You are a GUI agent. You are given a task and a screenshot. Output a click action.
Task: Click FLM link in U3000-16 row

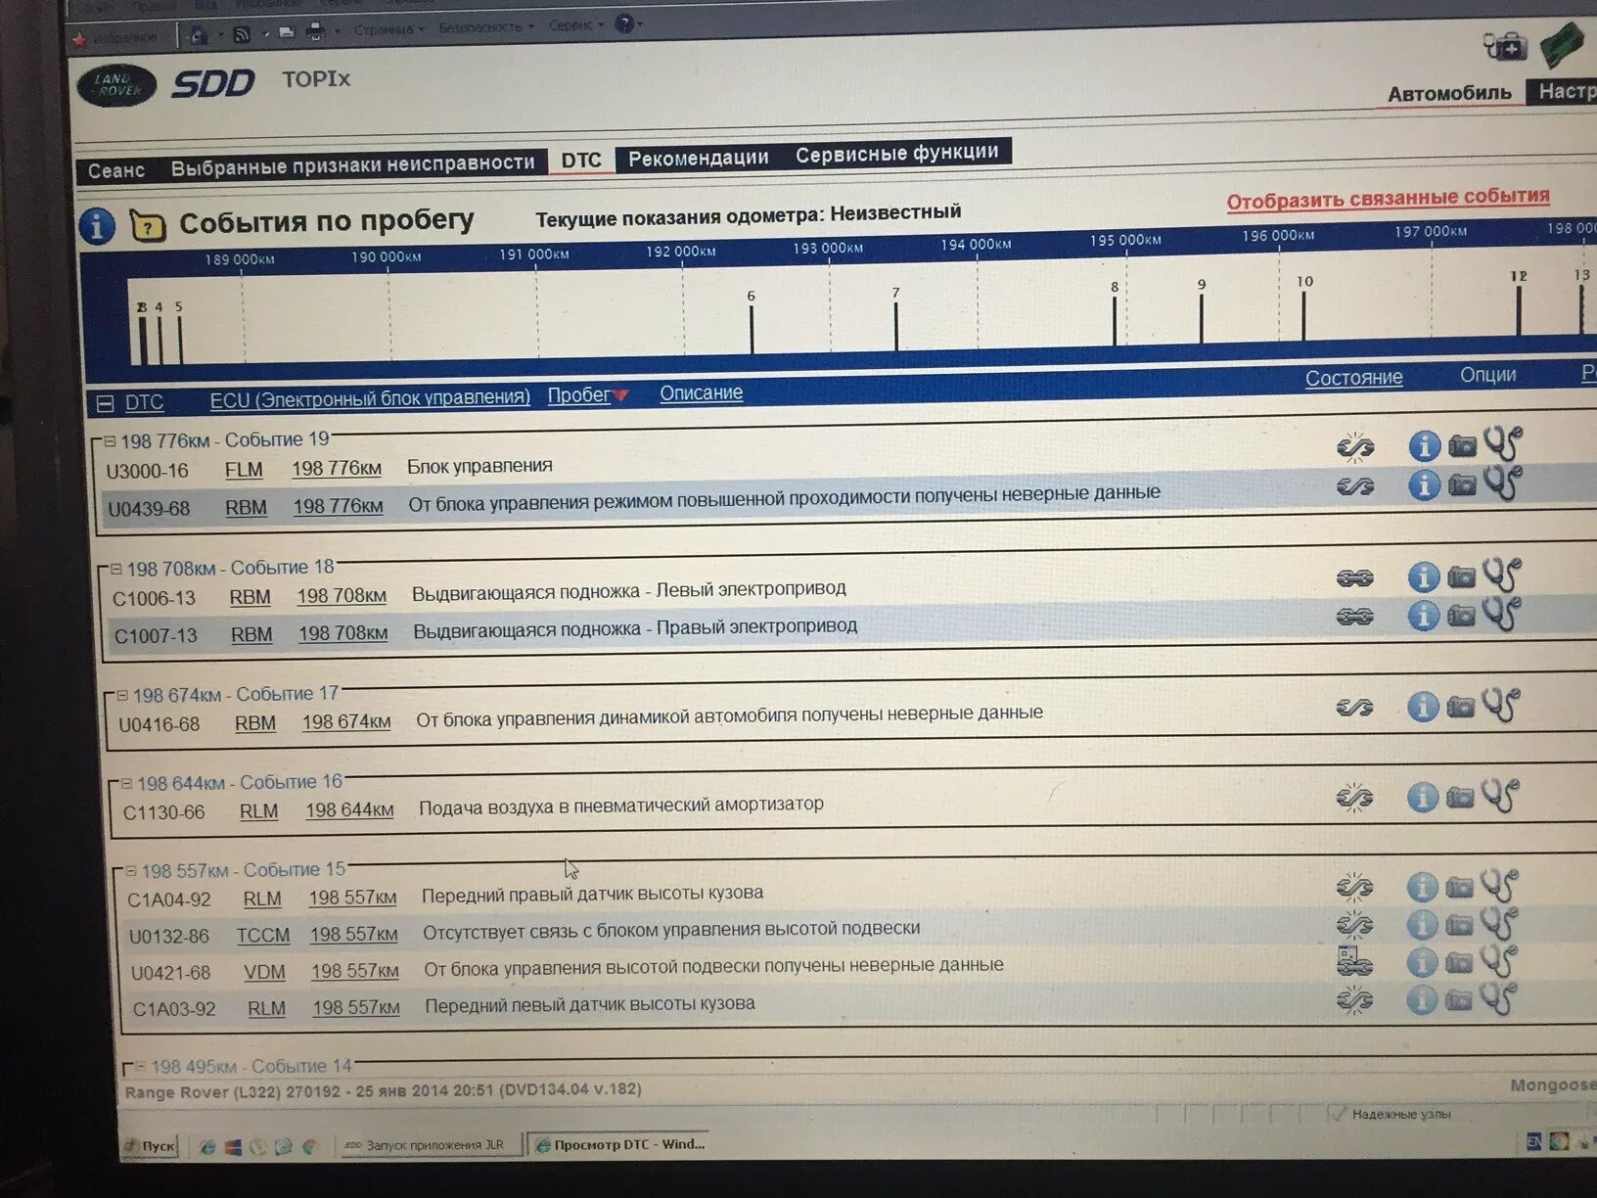coord(244,470)
